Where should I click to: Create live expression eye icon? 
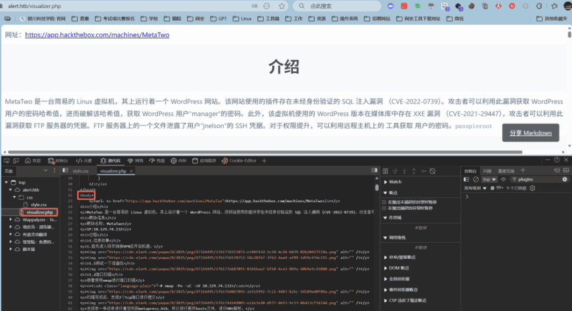(504, 179)
